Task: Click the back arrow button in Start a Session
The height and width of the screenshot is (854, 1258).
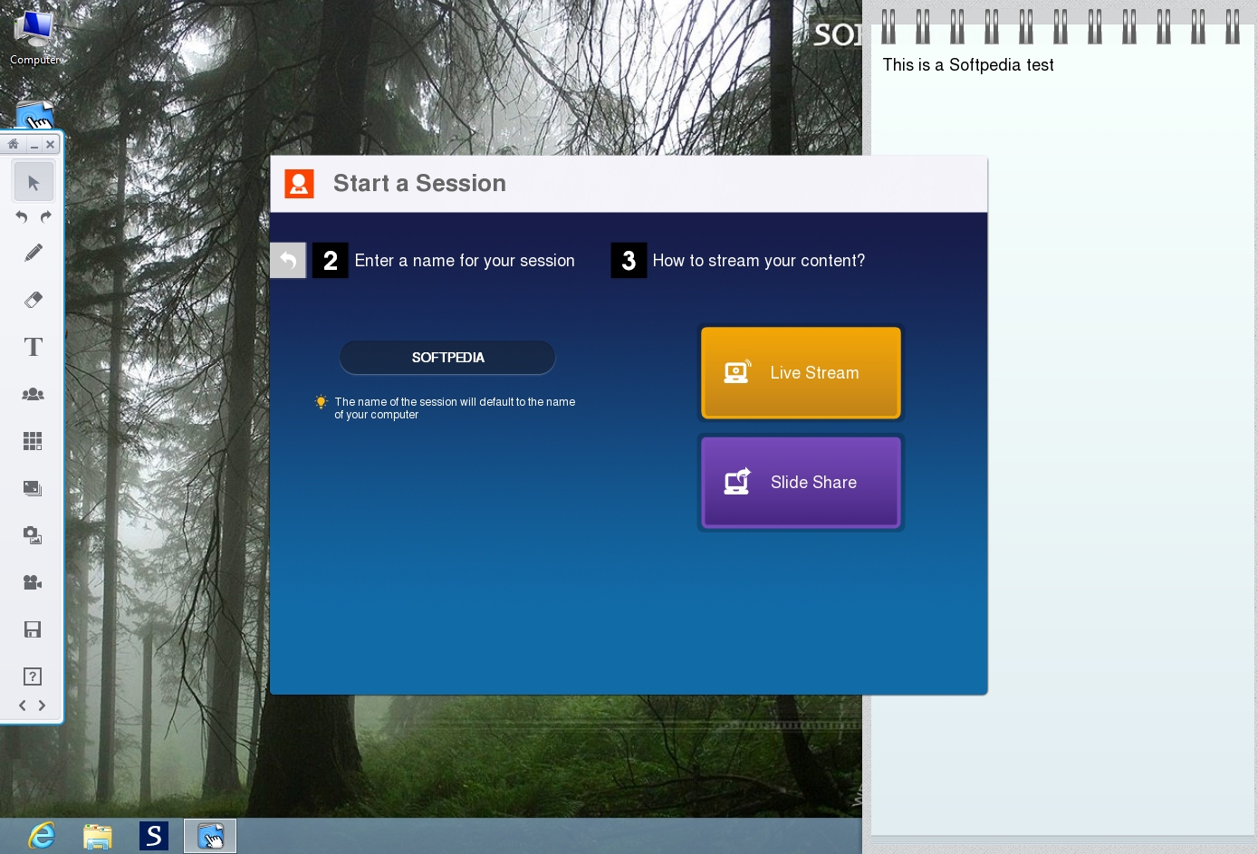Action: (288, 261)
